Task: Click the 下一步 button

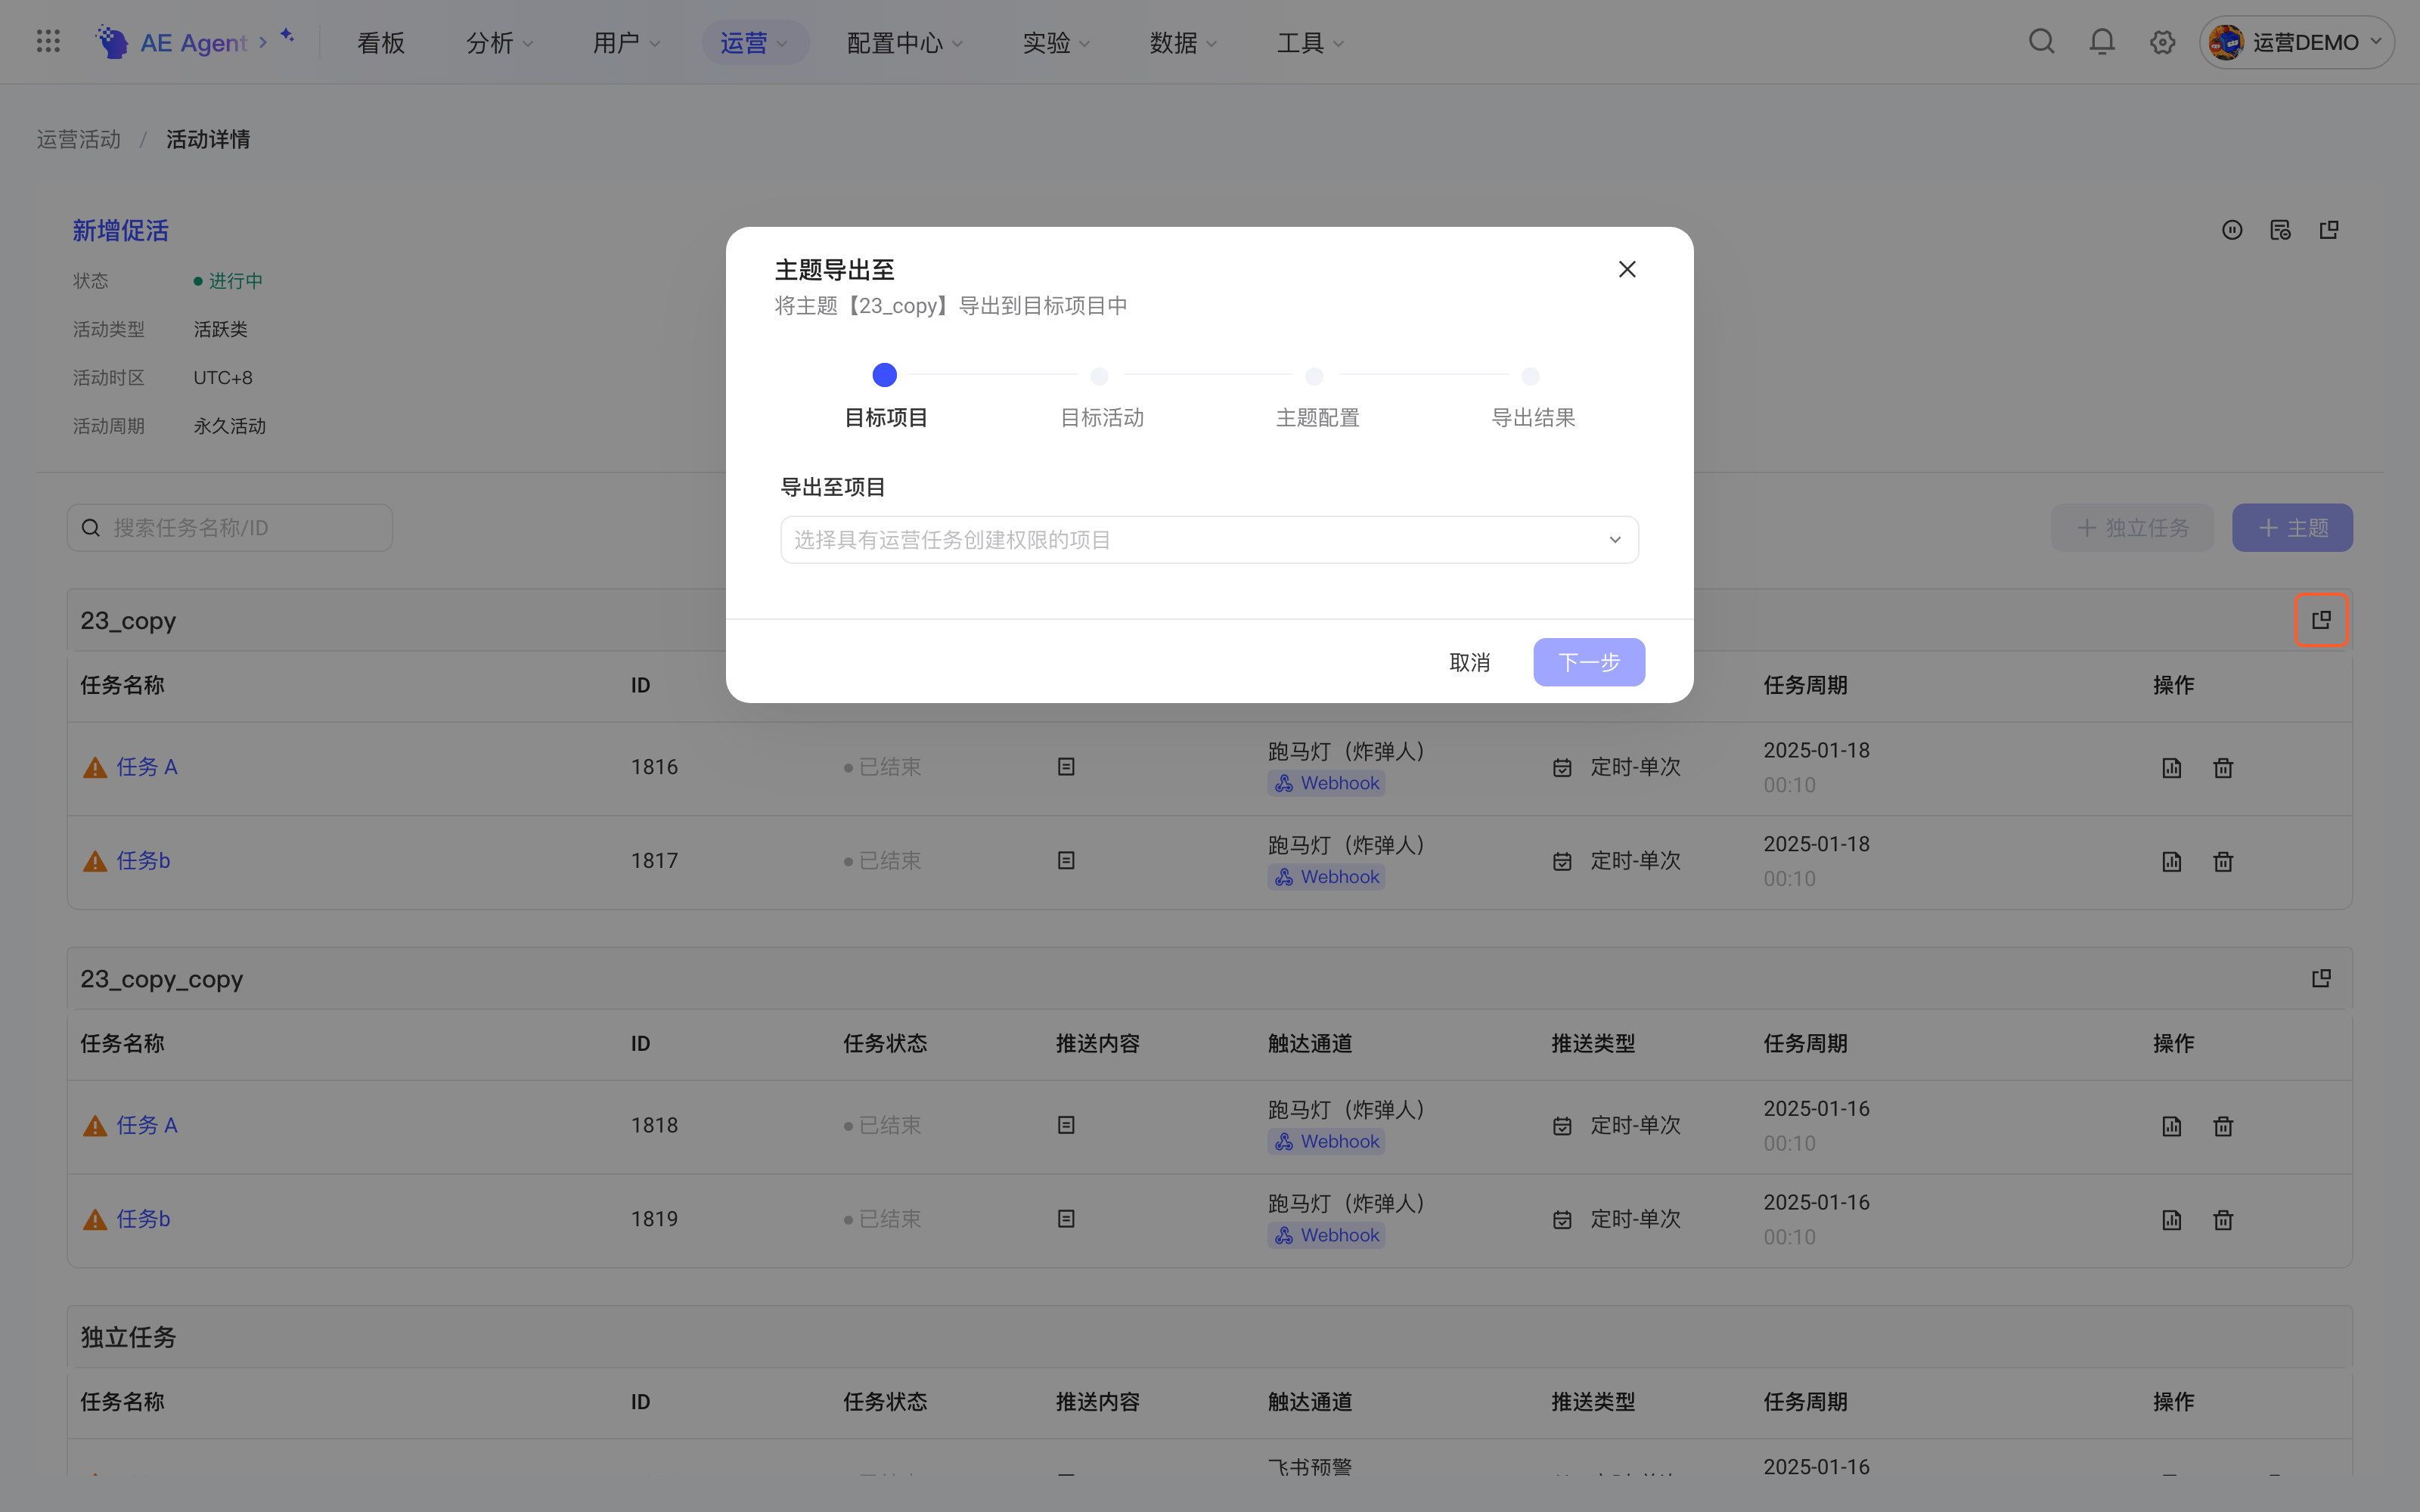Action: coord(1589,662)
